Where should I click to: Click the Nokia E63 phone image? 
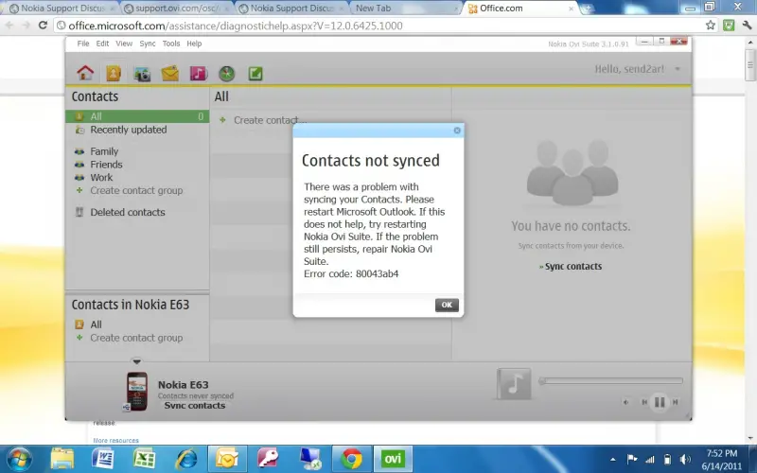click(x=136, y=392)
